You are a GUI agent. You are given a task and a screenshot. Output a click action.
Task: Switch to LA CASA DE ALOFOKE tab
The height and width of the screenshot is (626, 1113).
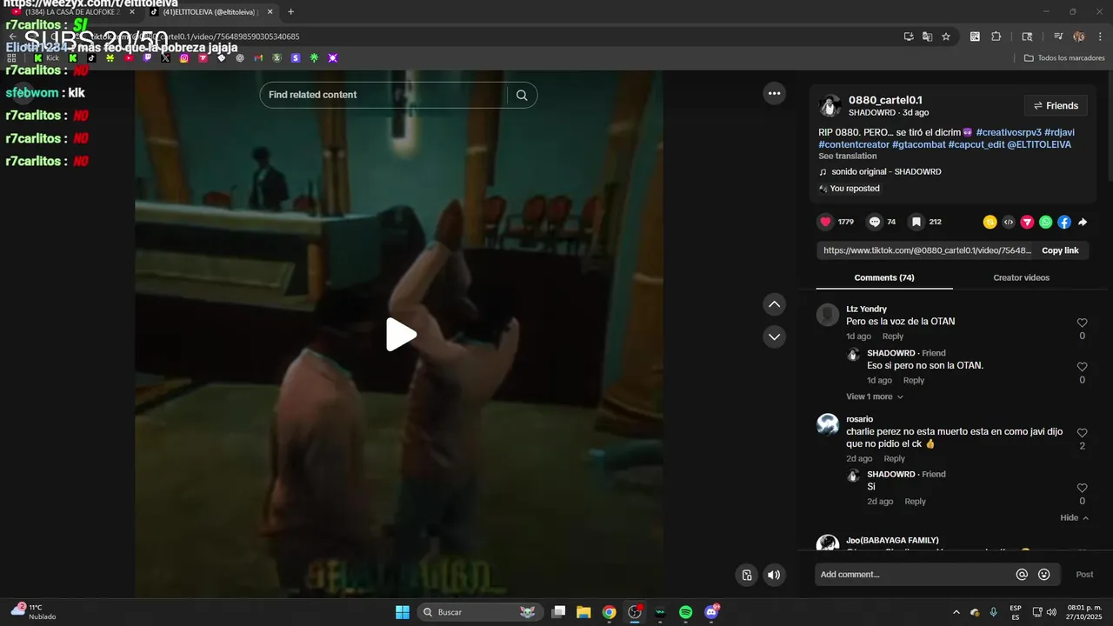(x=72, y=12)
